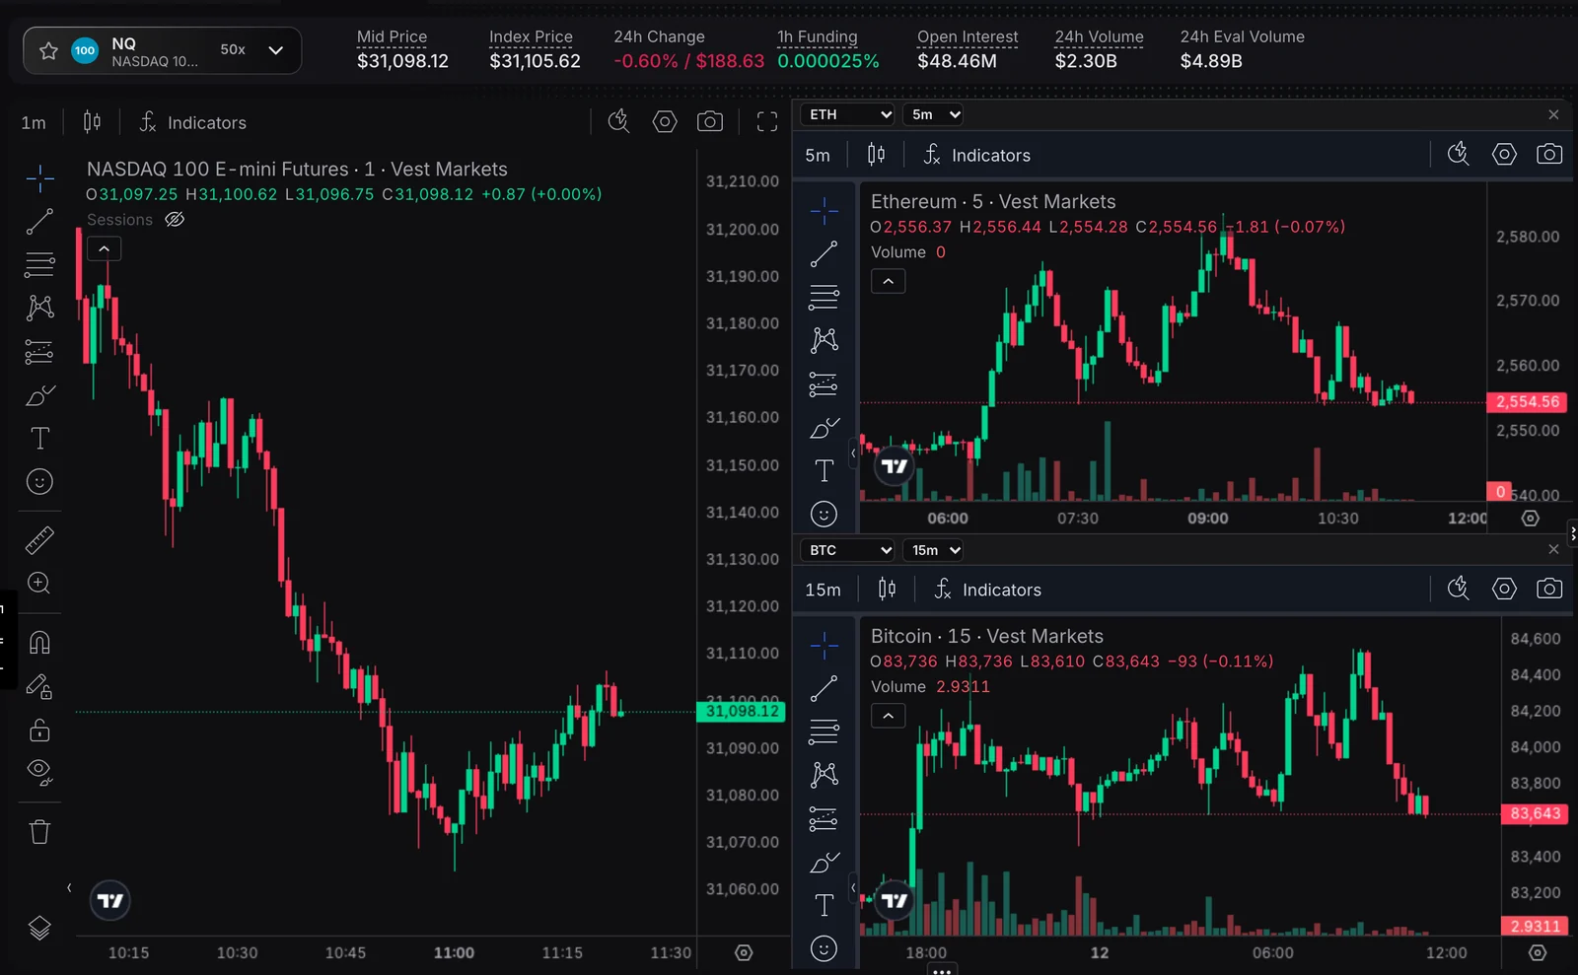Open the 5m timeframe dropdown in ETH panel
This screenshot has width=1578, height=975.
pos(934,114)
